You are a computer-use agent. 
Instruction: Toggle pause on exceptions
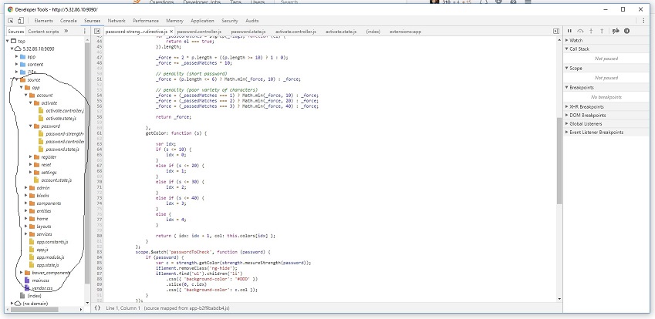point(626,32)
